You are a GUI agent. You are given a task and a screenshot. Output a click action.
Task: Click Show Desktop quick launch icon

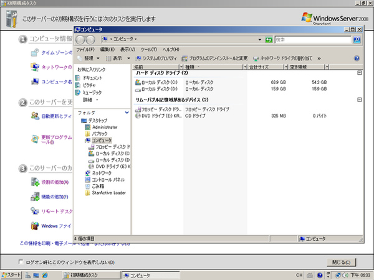[36, 276]
